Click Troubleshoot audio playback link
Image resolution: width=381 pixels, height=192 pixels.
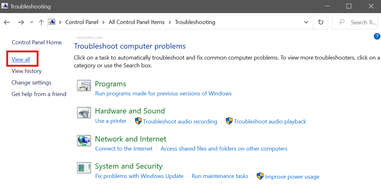click(270, 122)
